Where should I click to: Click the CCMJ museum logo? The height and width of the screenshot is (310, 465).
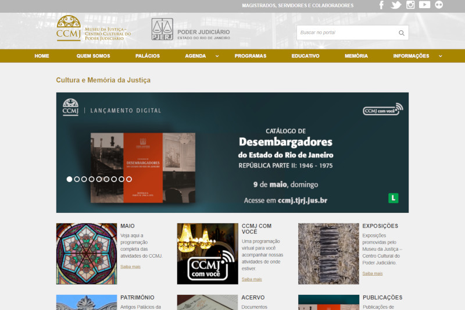pos(94,28)
